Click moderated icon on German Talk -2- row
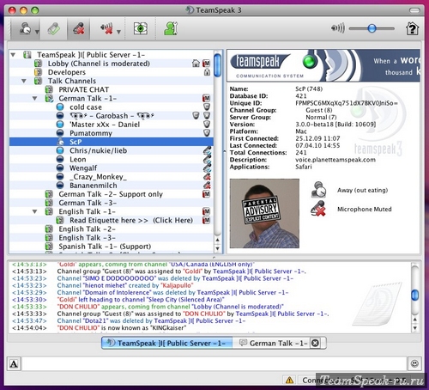This screenshot has height=390, width=429. (206, 194)
